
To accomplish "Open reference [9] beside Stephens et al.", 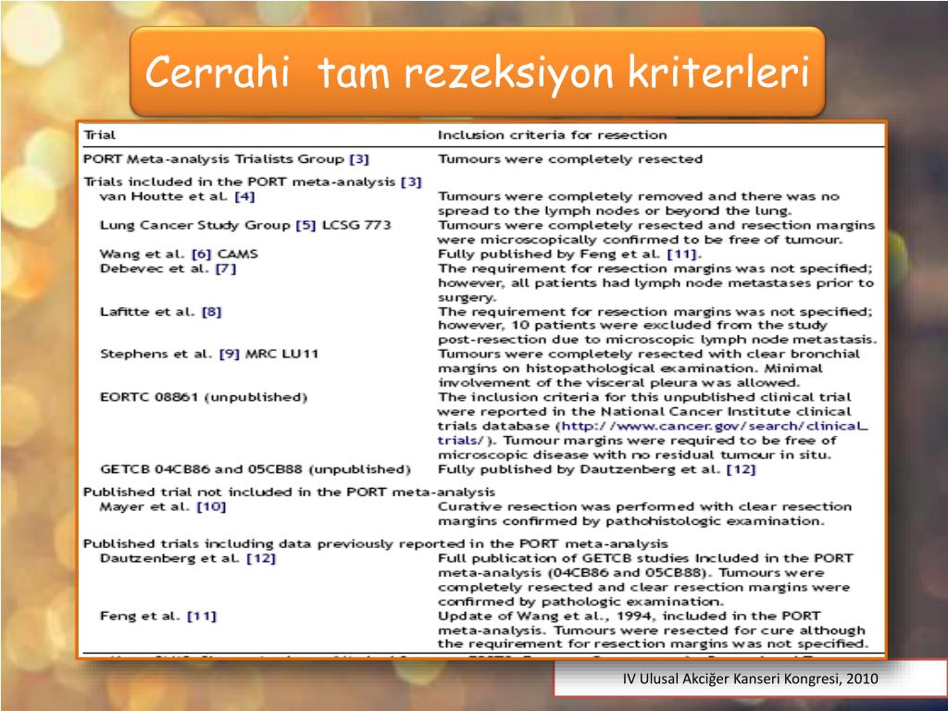I will [230, 355].
